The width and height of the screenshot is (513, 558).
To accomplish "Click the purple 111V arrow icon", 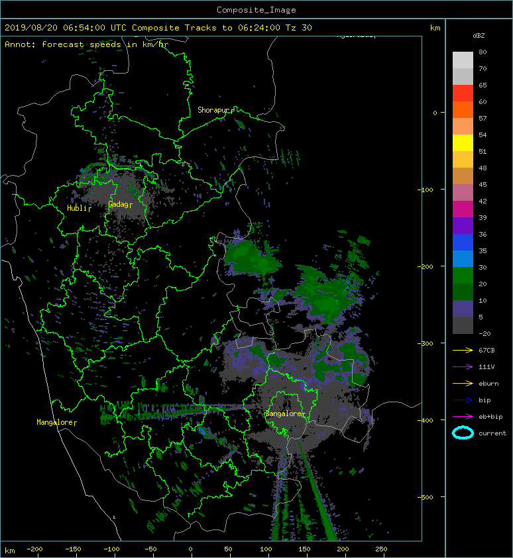I will pyautogui.click(x=463, y=367).
